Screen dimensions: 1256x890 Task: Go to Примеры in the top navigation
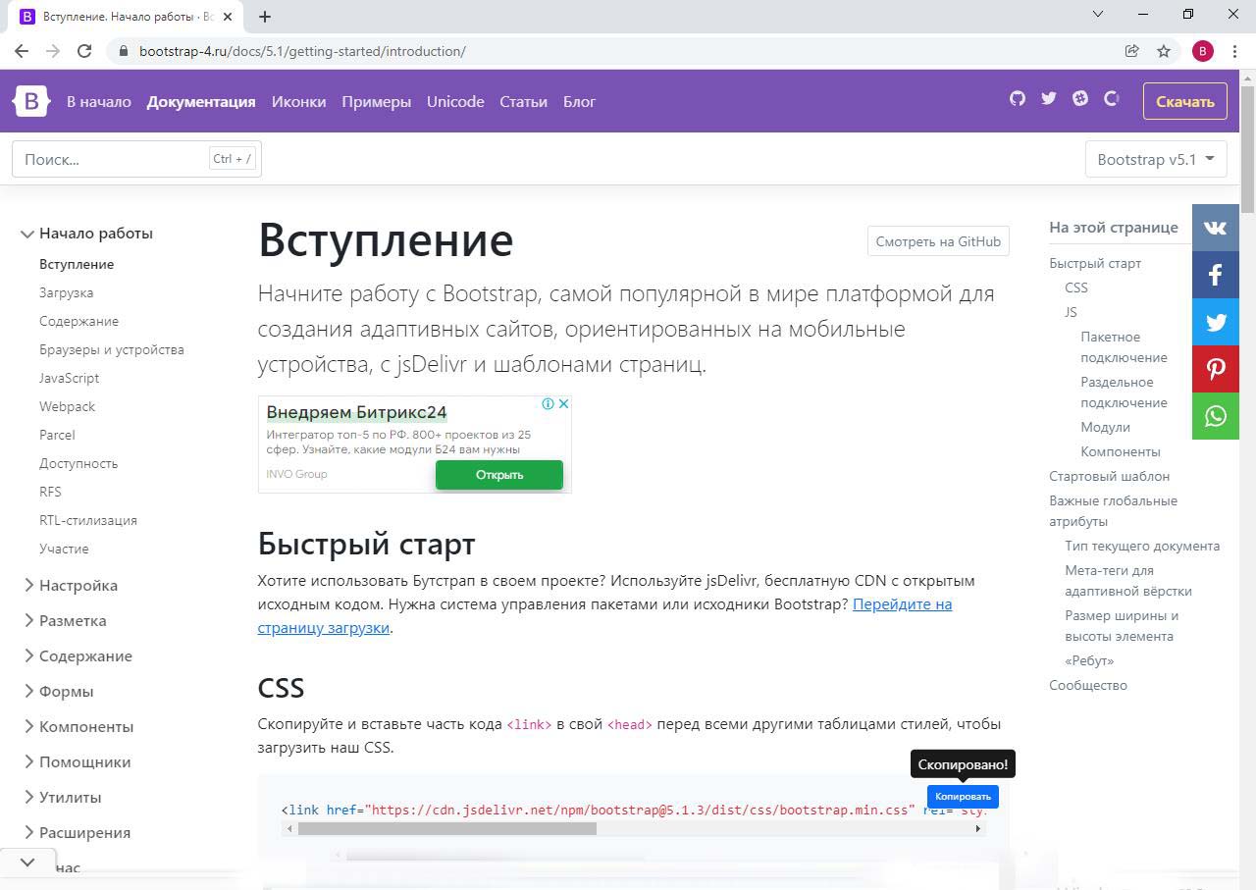[376, 101]
